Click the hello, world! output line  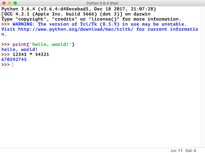point(19,49)
